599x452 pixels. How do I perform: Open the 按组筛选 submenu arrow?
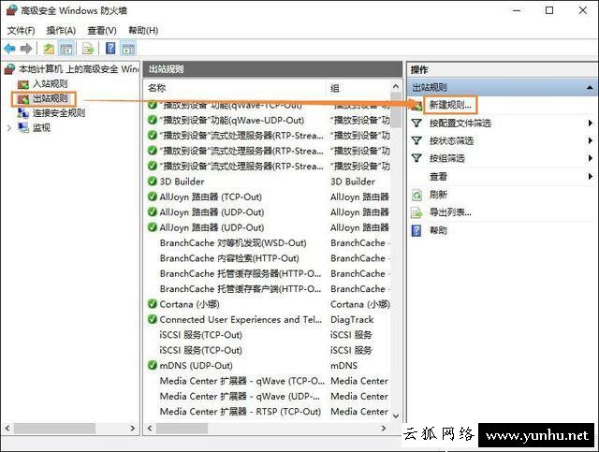591,158
